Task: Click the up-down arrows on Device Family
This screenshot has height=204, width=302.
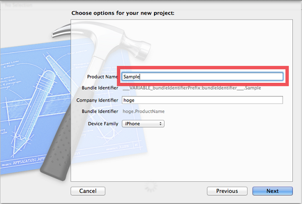Action: pos(160,124)
